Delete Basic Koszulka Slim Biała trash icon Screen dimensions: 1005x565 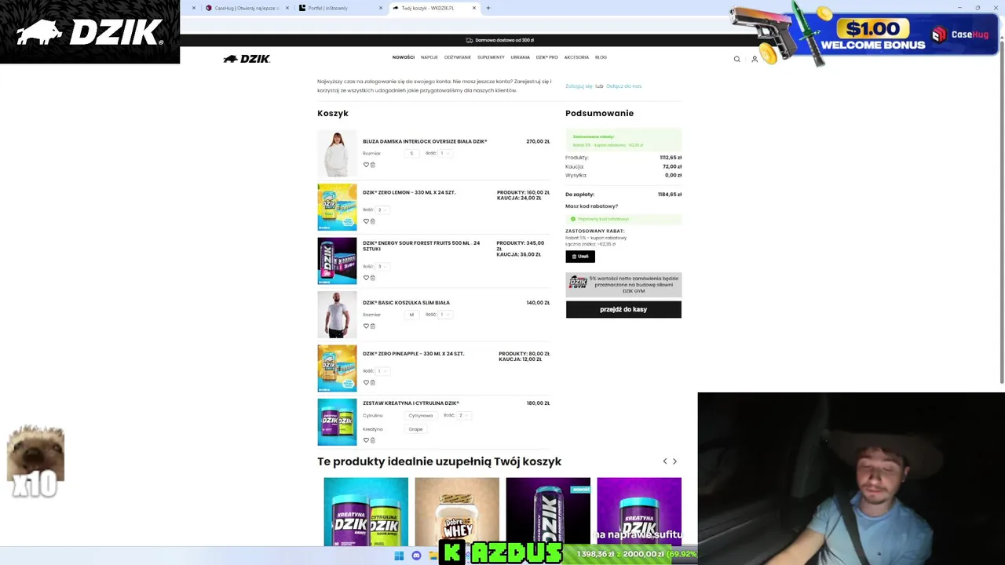pos(373,326)
